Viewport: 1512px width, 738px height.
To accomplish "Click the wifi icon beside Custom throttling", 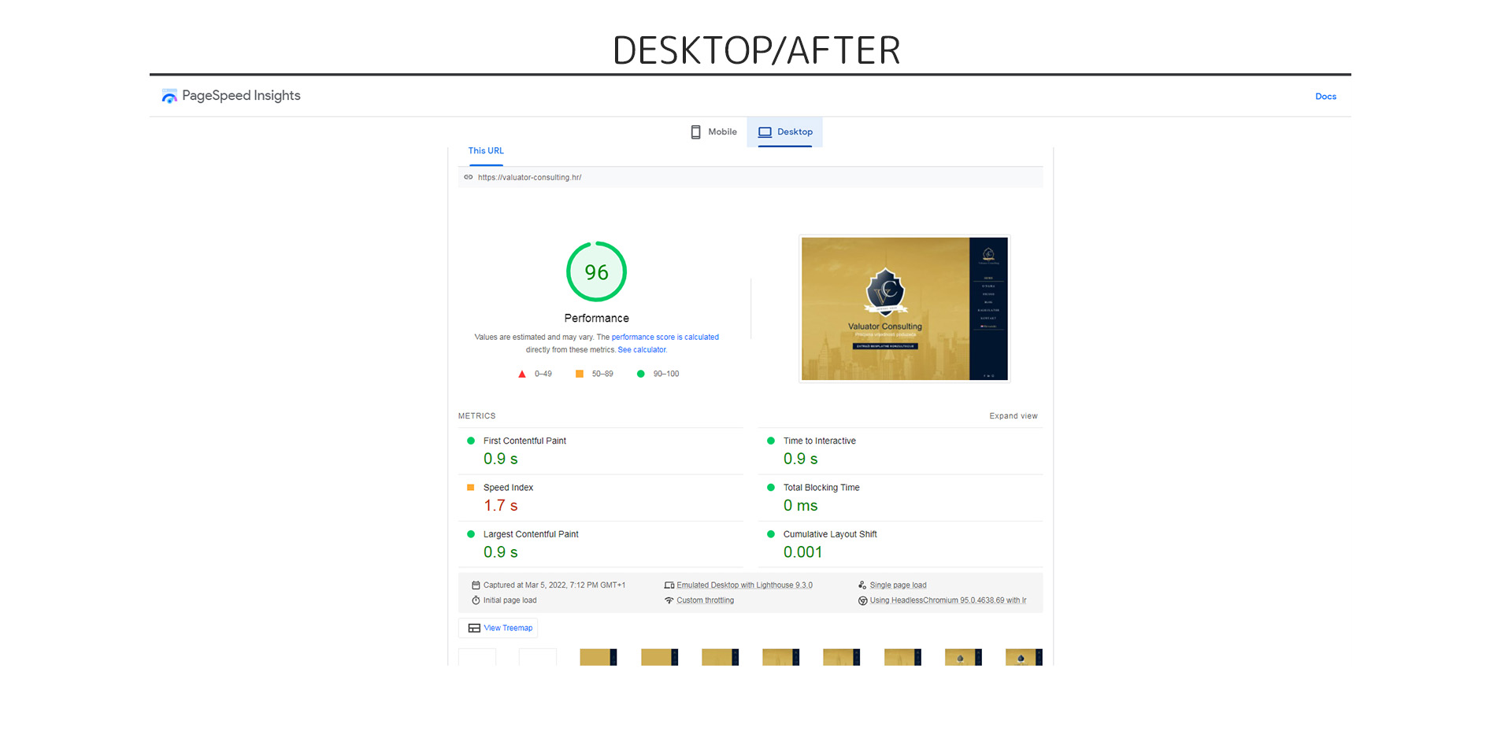I will 669,600.
